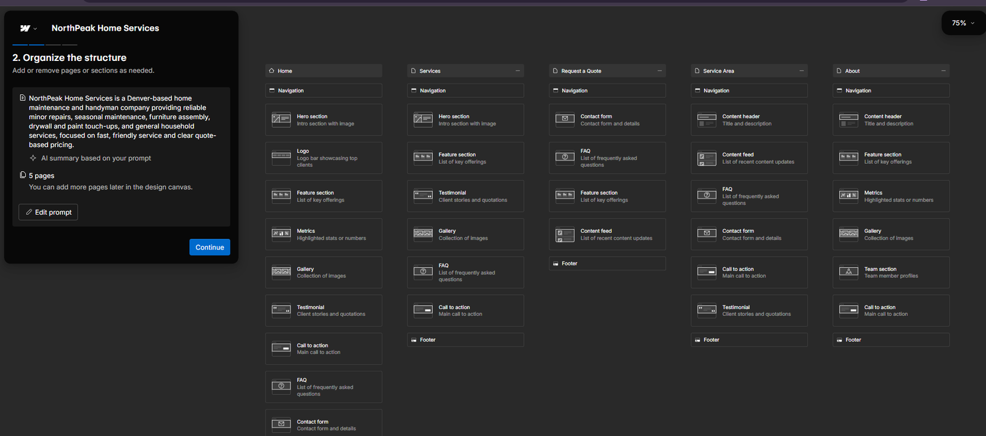
Task: Remove the About page via minus icon
Action: pyautogui.click(x=943, y=71)
